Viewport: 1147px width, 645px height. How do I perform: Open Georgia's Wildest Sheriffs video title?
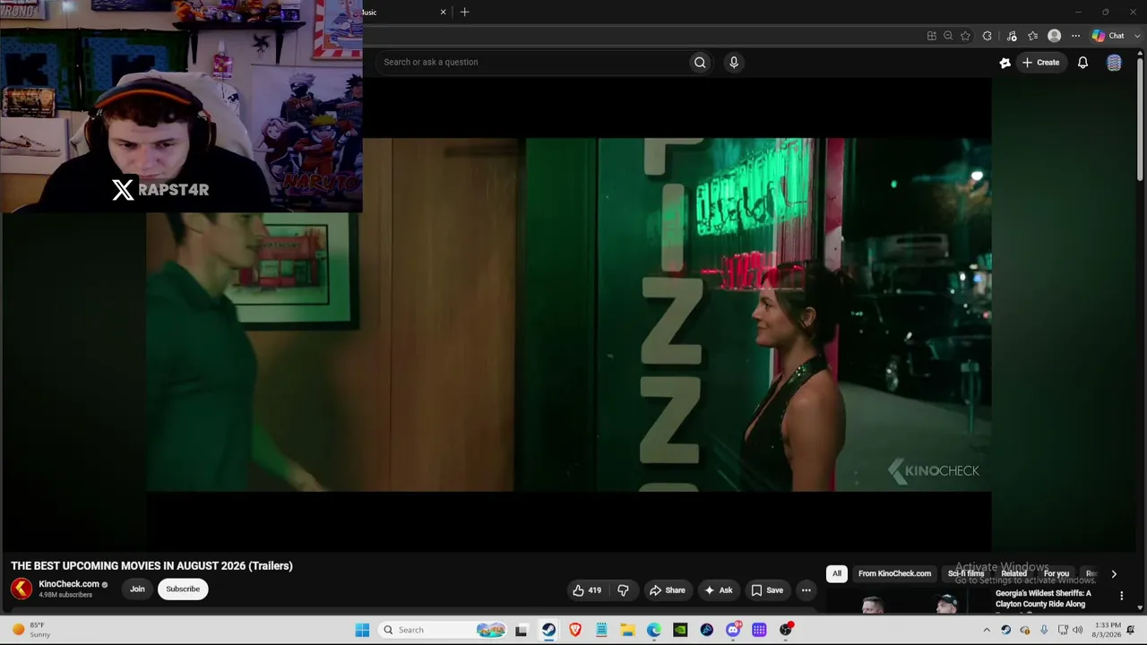(1044, 598)
